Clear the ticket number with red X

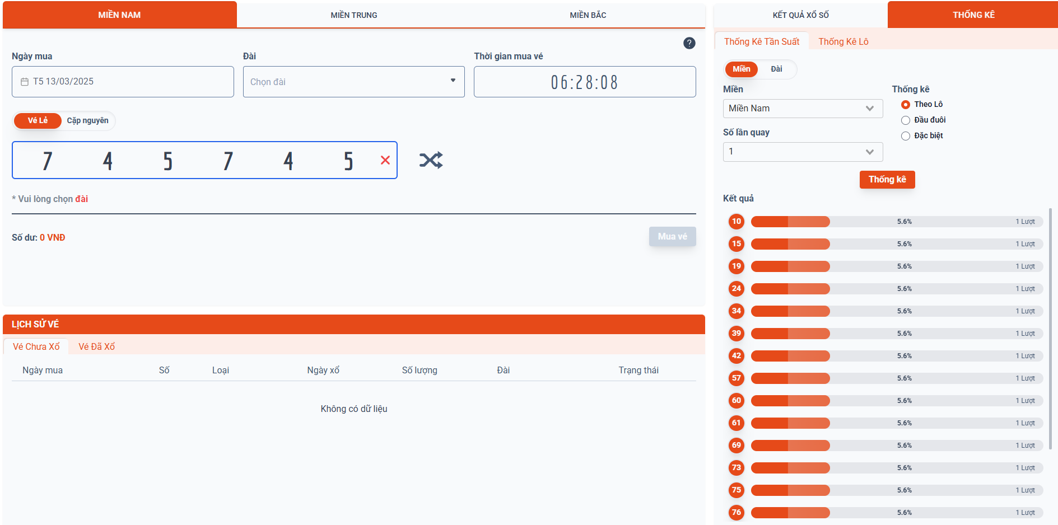385,161
